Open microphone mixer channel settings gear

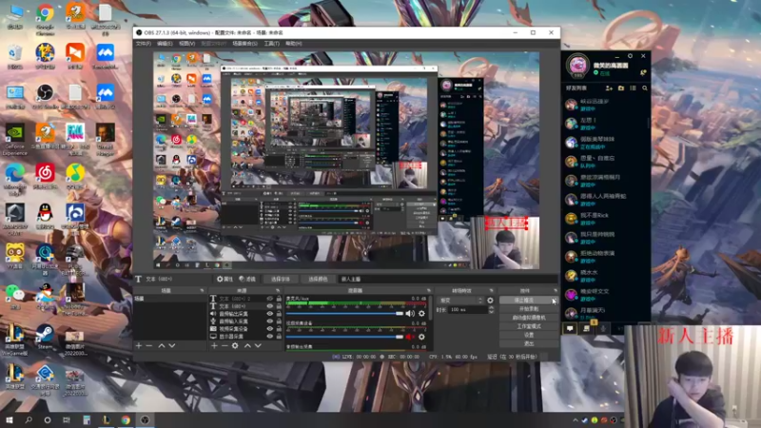(421, 314)
